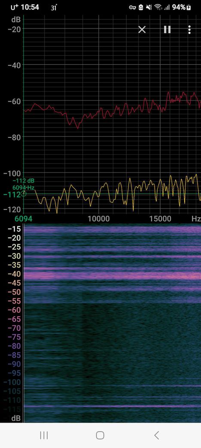This screenshot has height=448, width=201.
Task: Tap the 10000 frequency axis label
Action: [98, 219]
